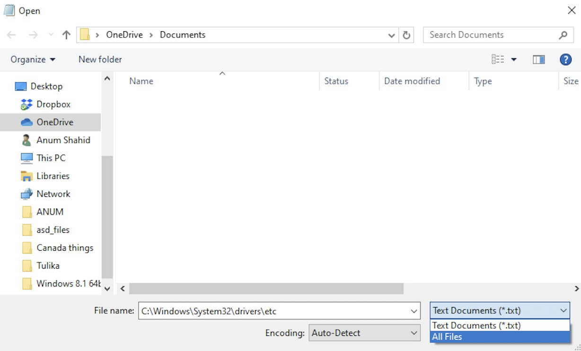Click Documents in the breadcrumb path
The height and width of the screenshot is (351, 581).
[183, 35]
